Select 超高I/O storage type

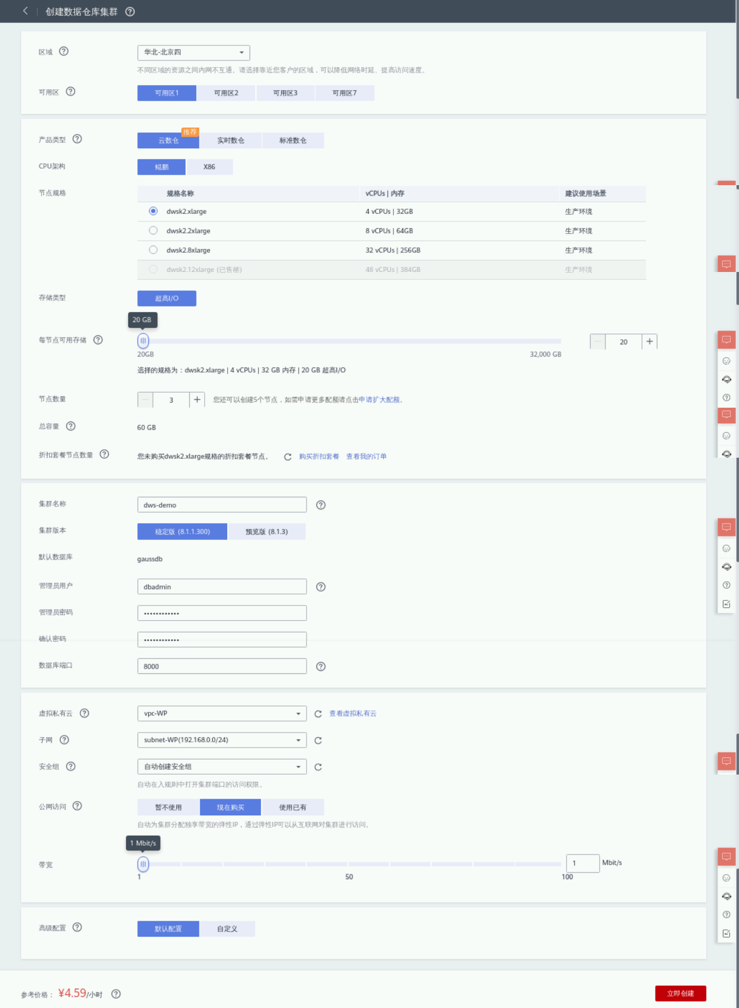click(167, 298)
